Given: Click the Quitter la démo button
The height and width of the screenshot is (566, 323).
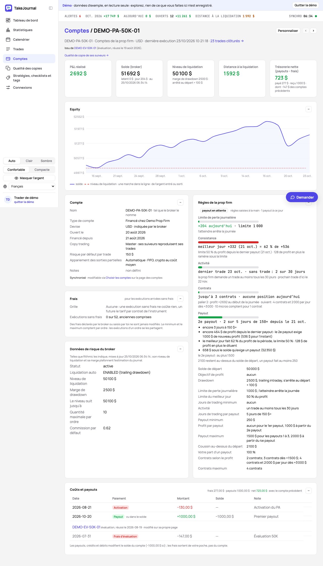Looking at the screenshot, I should (306, 5).
